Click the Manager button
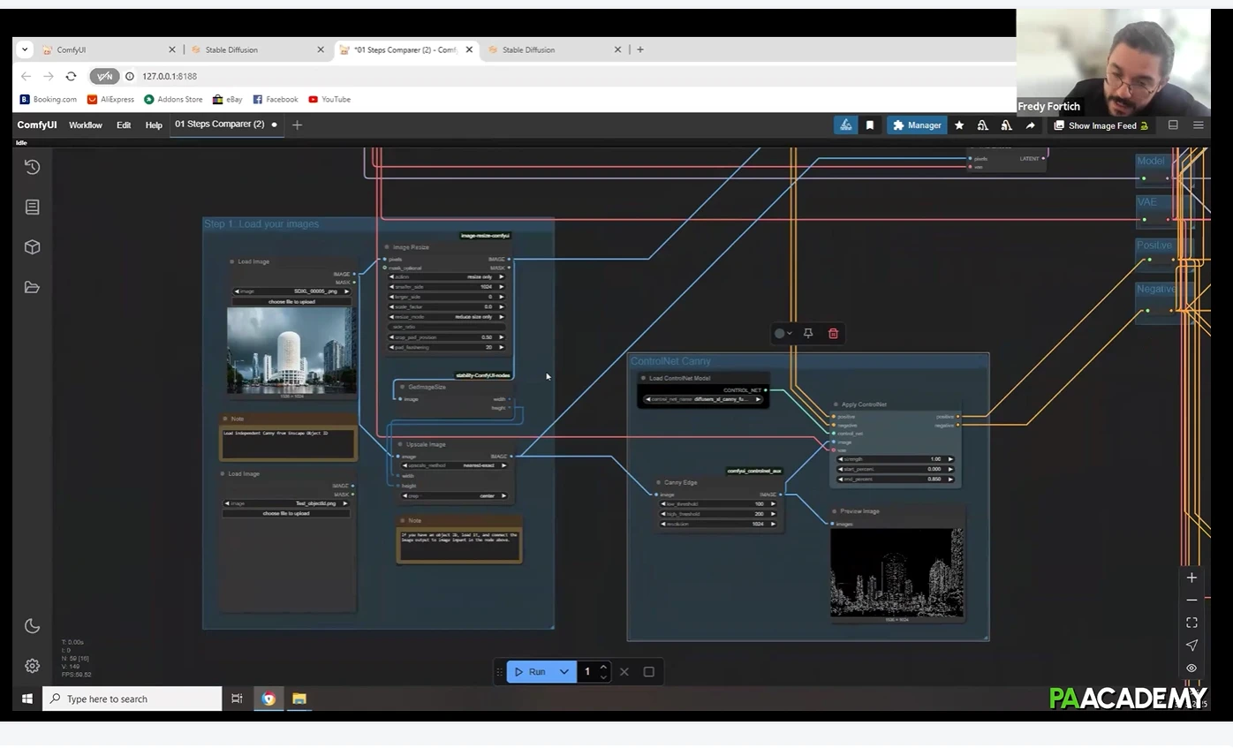The image size is (1233, 748). 917,125
